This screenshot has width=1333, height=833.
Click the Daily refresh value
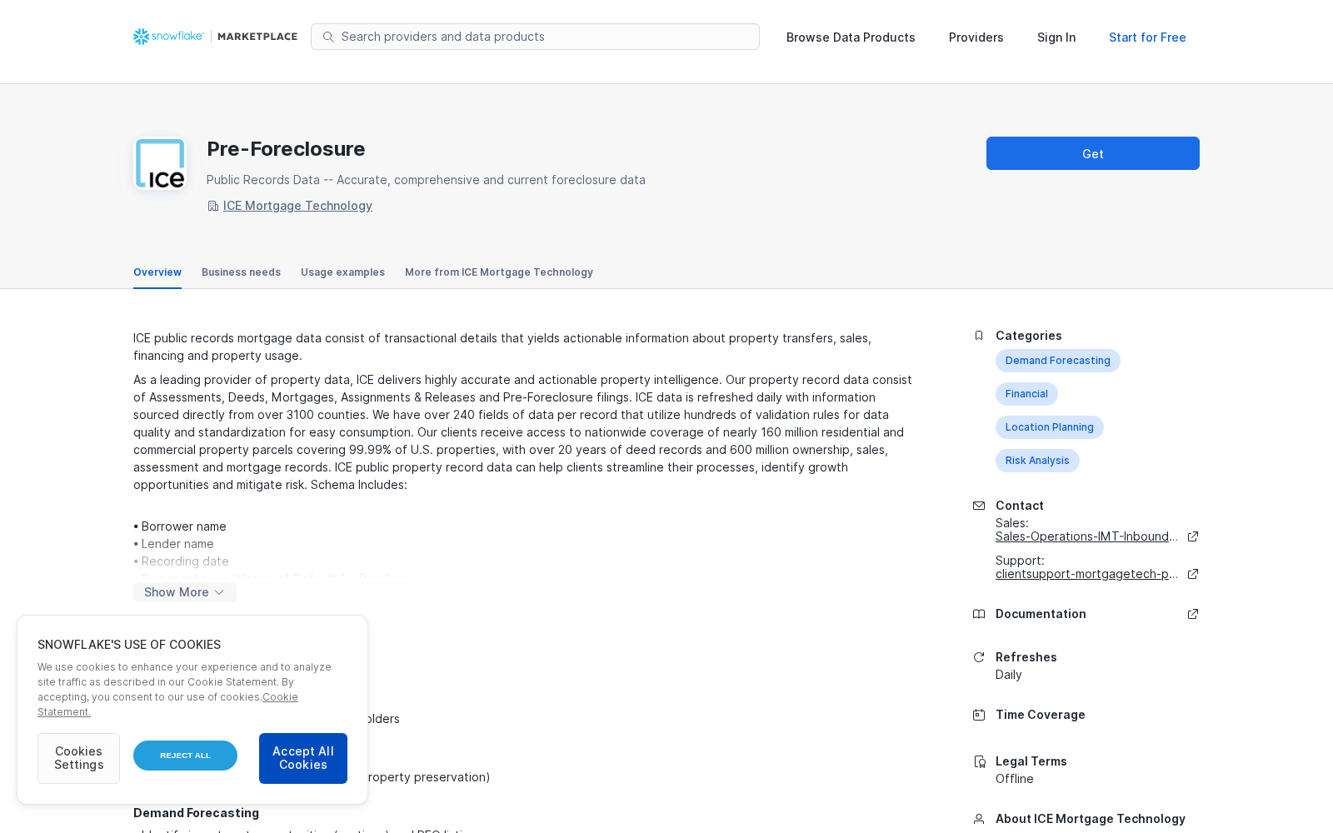click(1008, 675)
